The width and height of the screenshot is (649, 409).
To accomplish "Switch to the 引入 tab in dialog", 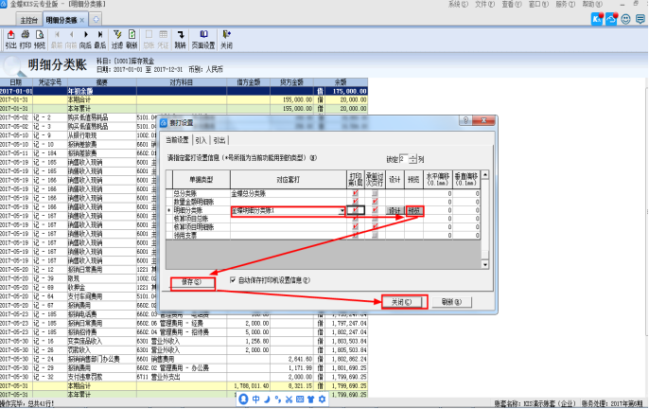I will (x=202, y=140).
